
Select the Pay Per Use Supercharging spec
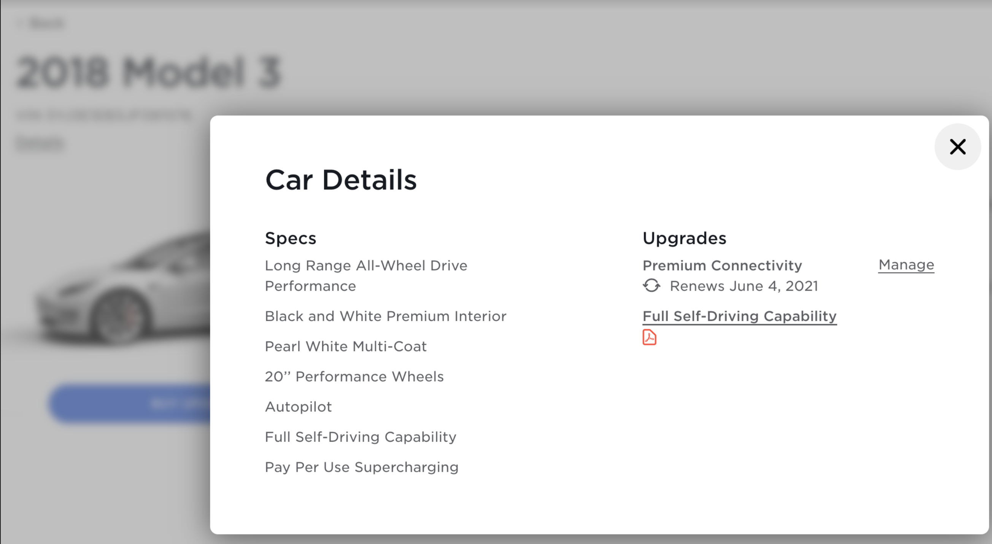coord(362,467)
